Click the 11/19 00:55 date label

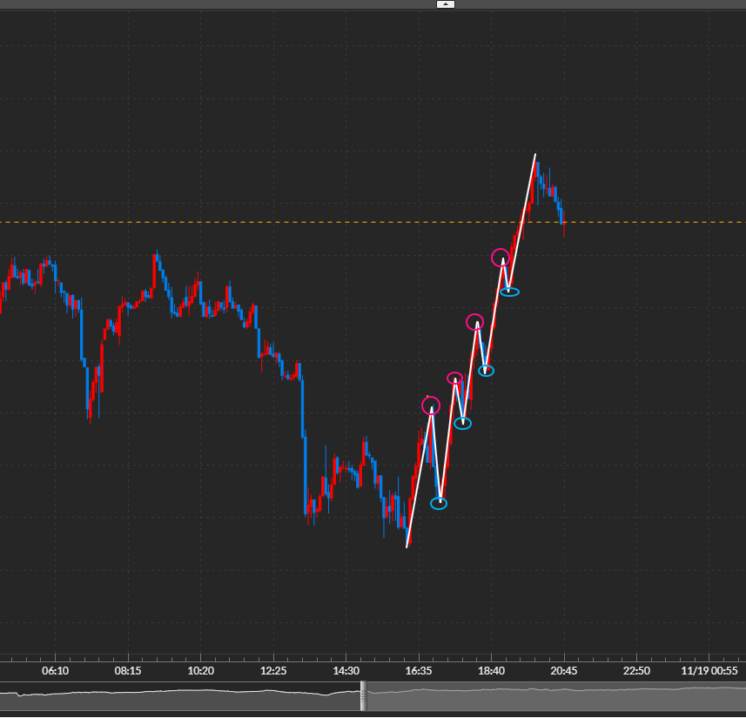(709, 671)
